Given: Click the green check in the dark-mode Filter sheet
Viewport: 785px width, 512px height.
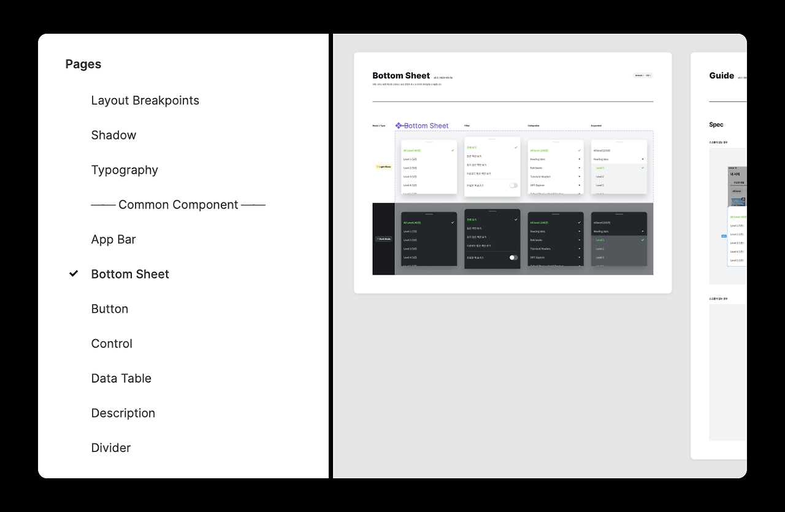Looking at the screenshot, I should [516, 220].
